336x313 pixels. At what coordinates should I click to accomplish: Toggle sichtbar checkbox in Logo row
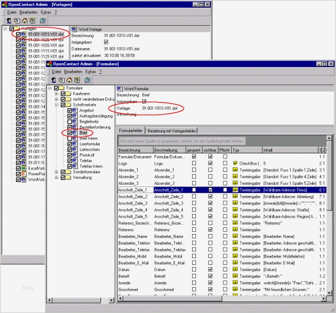pos(211,163)
